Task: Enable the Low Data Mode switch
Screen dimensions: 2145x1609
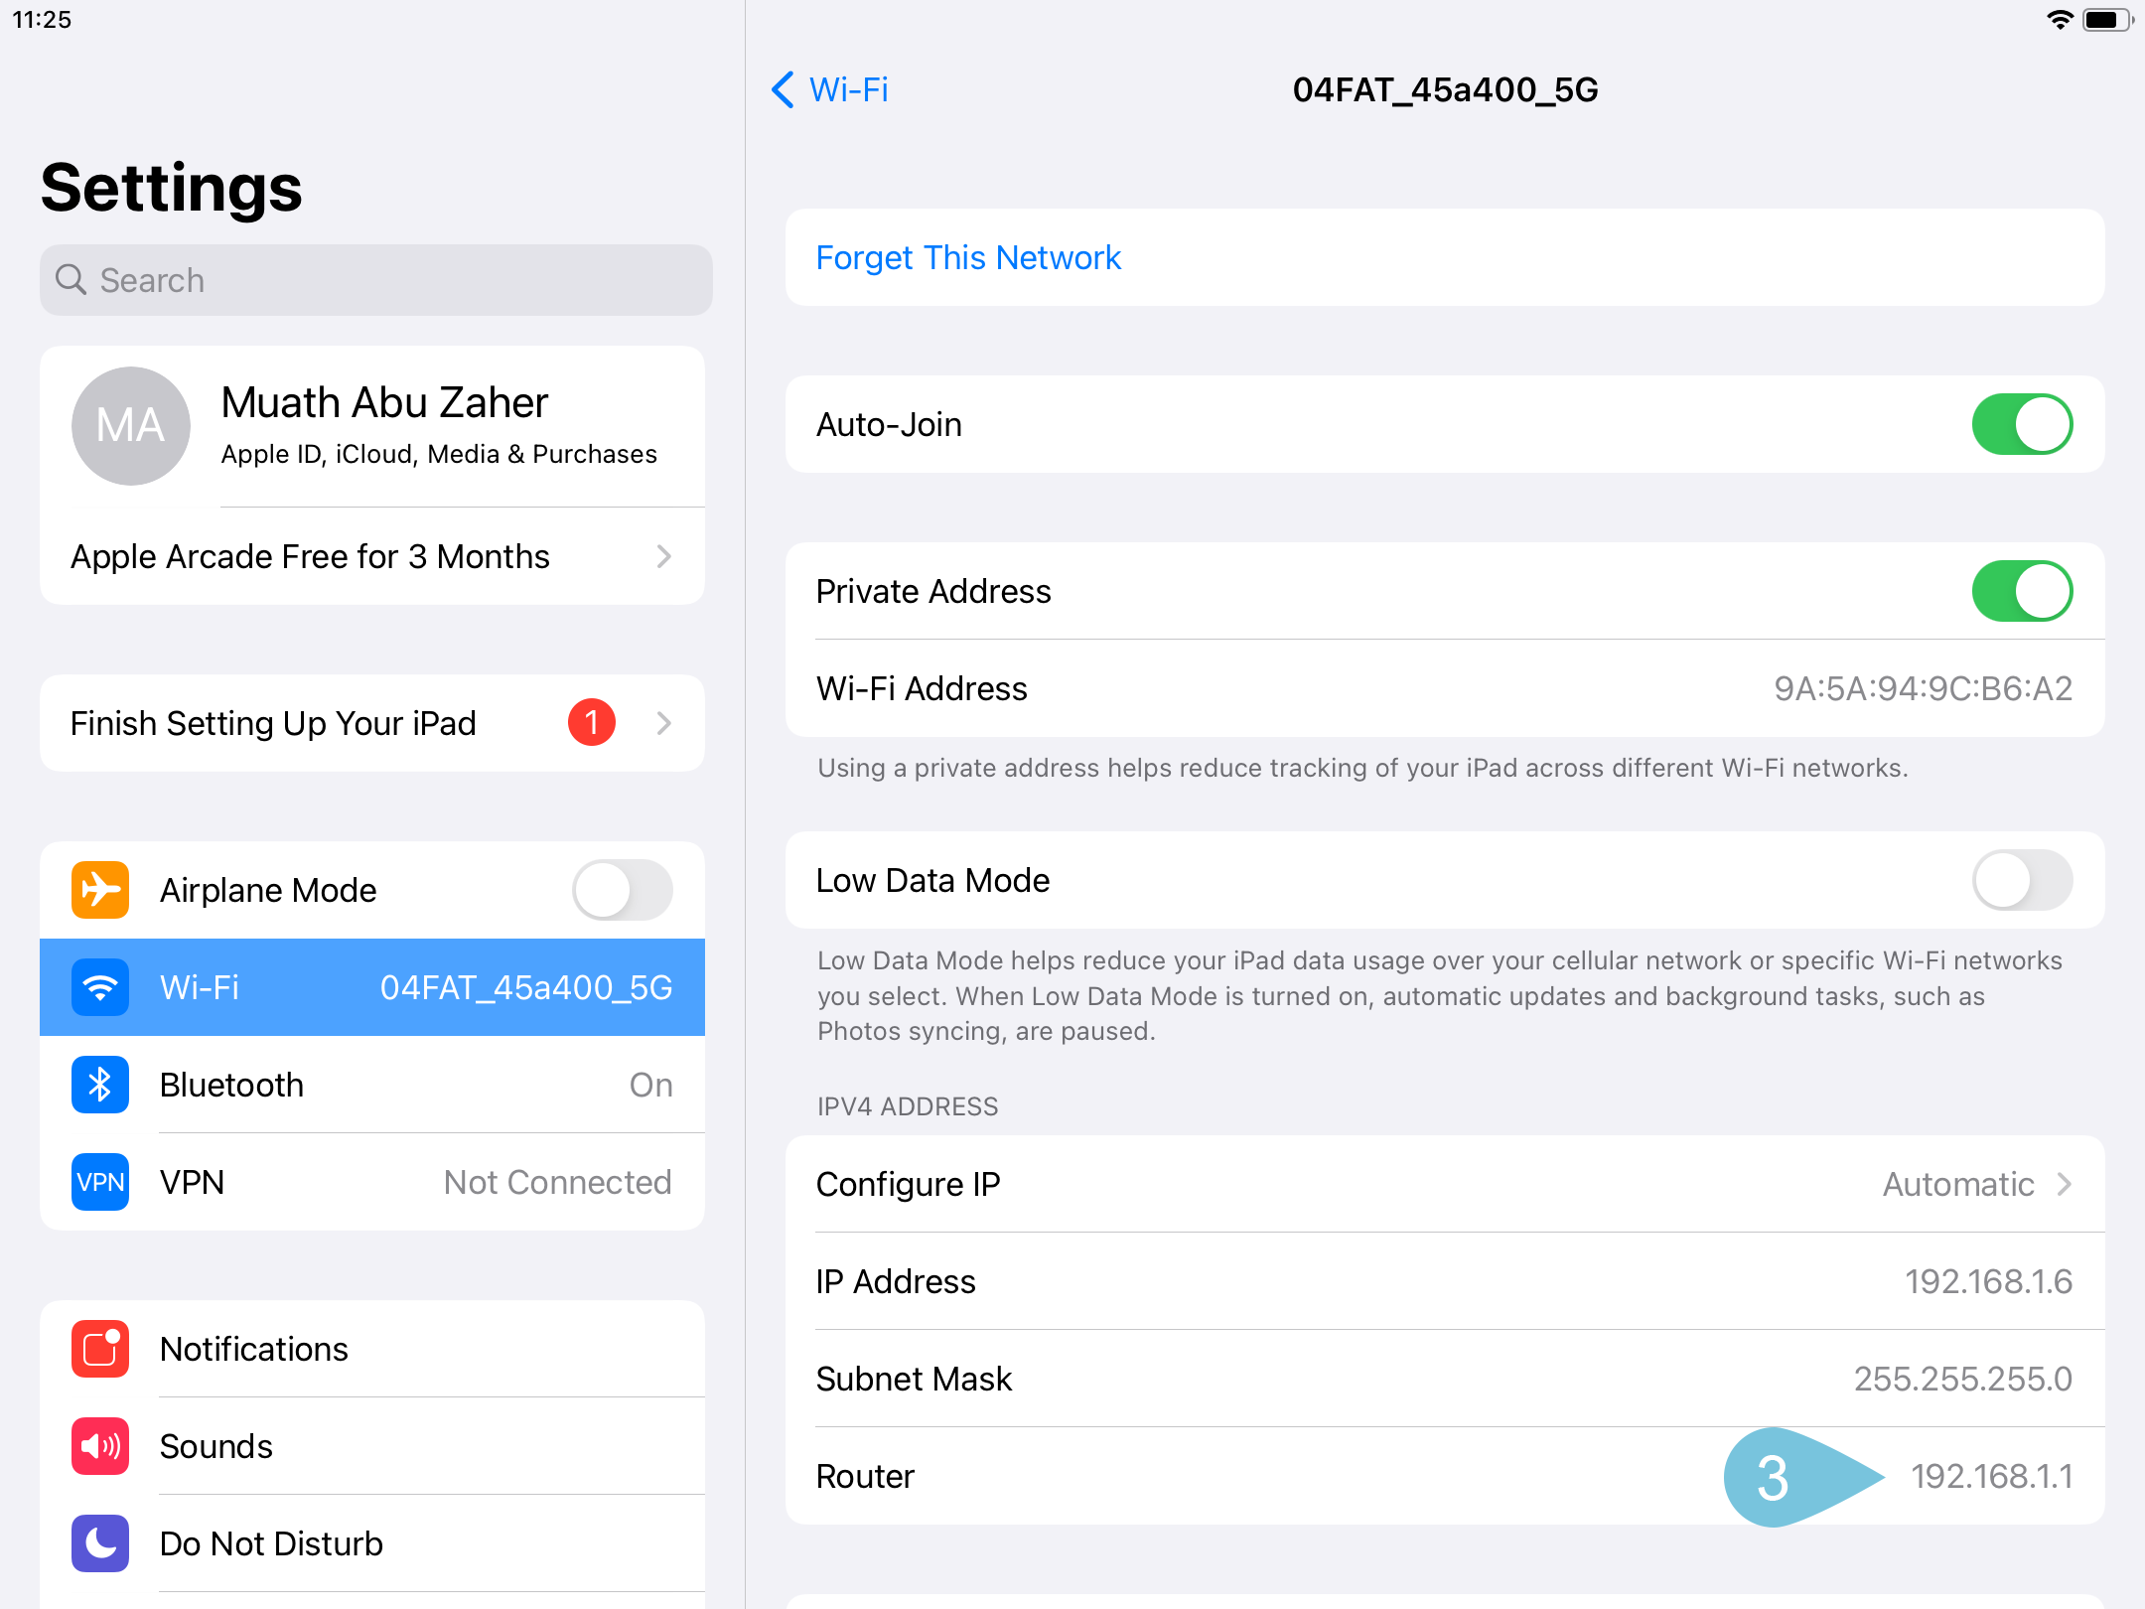Action: point(2022,880)
